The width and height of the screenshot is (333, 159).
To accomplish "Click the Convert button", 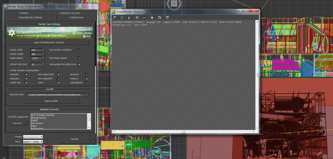I will [x=17, y=123].
